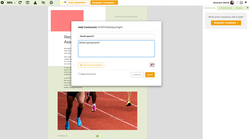The width and height of the screenshot is (249, 139).
Task: Click the 'GoProof.net' footer text
Action: click(x=62, y=136)
